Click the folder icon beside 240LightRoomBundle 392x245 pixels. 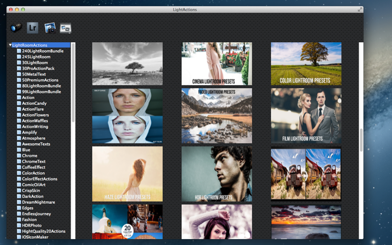click(19, 51)
